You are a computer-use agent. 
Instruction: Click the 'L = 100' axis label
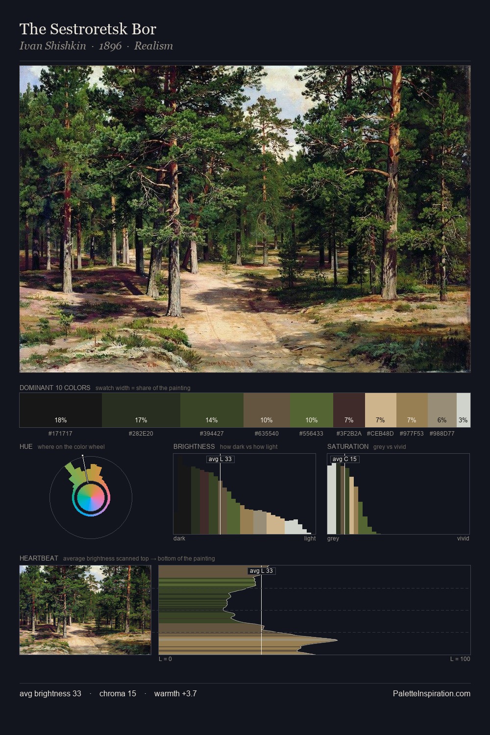[x=460, y=659]
